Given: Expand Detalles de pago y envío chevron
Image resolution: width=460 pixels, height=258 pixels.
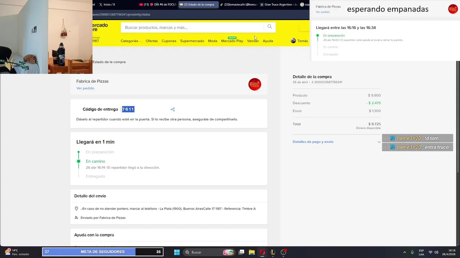Looking at the screenshot, I should 379,142.
